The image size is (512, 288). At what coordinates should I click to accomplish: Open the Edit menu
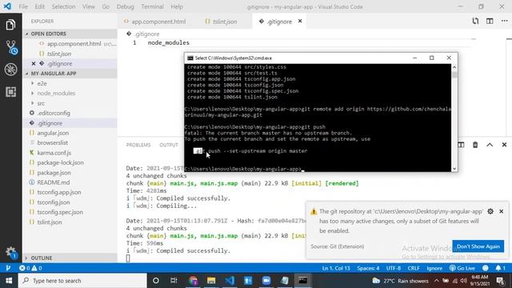pos(39,6)
